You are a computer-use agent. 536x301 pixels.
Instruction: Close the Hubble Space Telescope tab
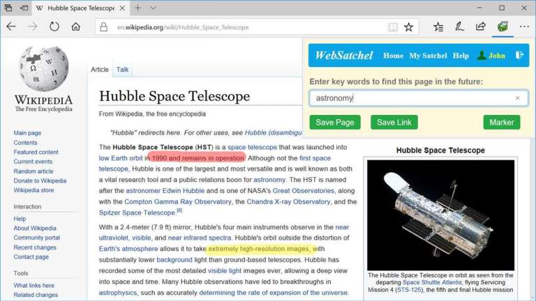click(x=122, y=8)
